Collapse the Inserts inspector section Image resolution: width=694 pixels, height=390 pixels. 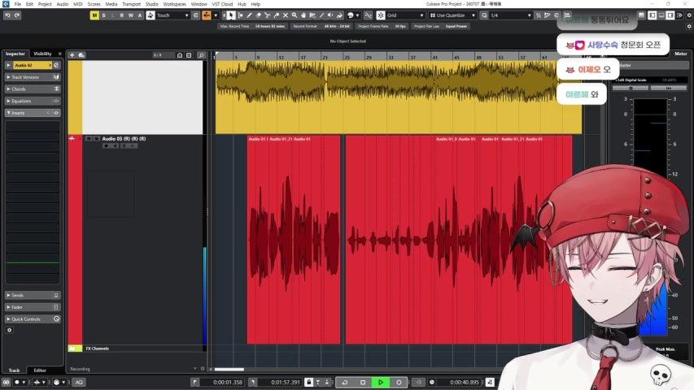pyautogui.click(x=33, y=113)
